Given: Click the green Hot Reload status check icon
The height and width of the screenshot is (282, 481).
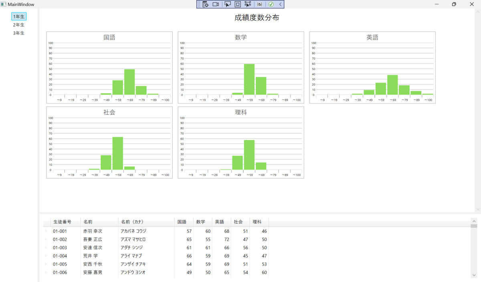Looking at the screenshot, I should pyautogui.click(x=272, y=4).
